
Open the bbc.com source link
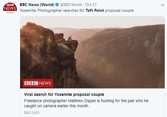[x=32, y=112]
